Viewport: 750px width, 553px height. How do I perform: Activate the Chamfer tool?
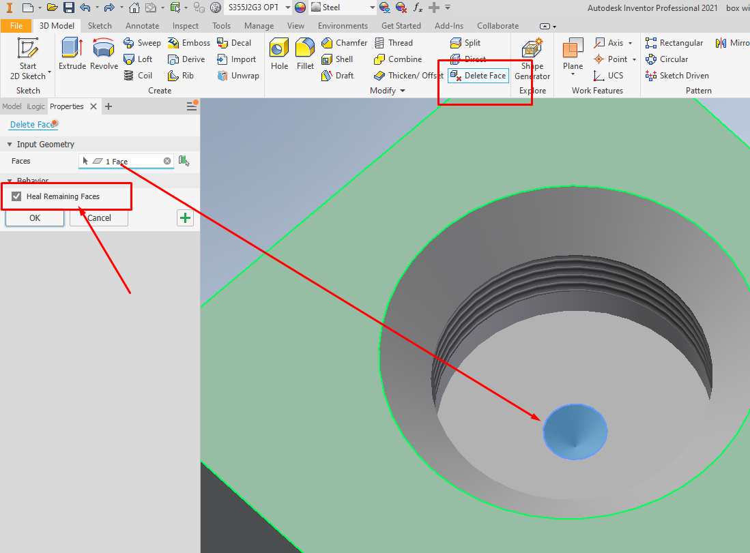pos(345,42)
